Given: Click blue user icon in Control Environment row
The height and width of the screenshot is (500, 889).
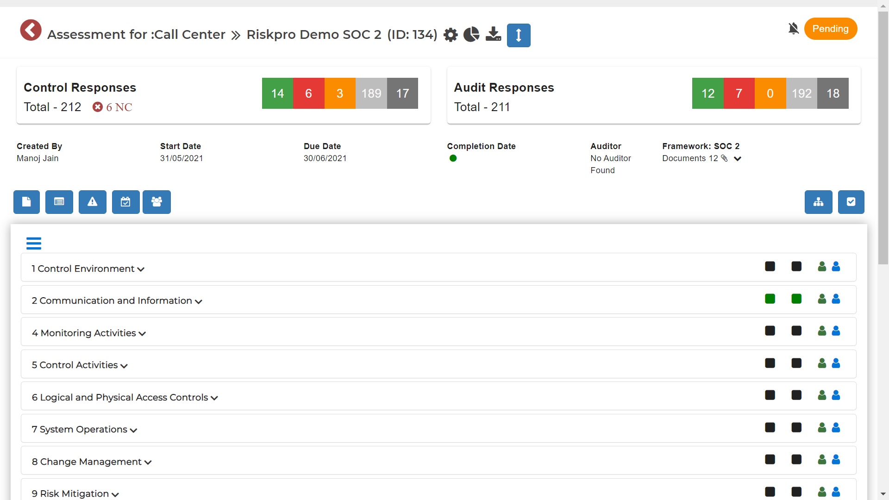Looking at the screenshot, I should click(836, 267).
